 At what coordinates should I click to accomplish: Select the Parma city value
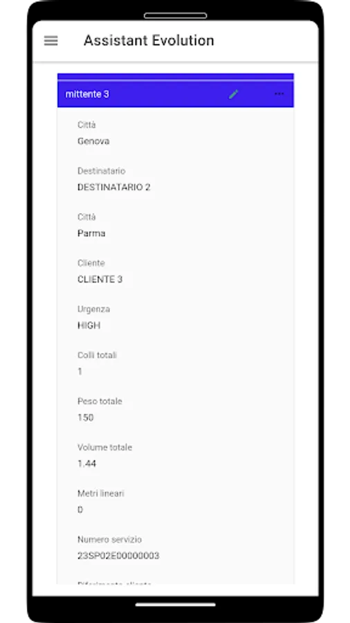(x=92, y=233)
